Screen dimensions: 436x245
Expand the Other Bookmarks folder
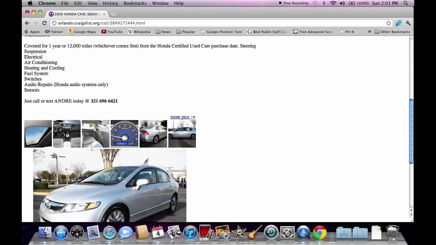392,32
